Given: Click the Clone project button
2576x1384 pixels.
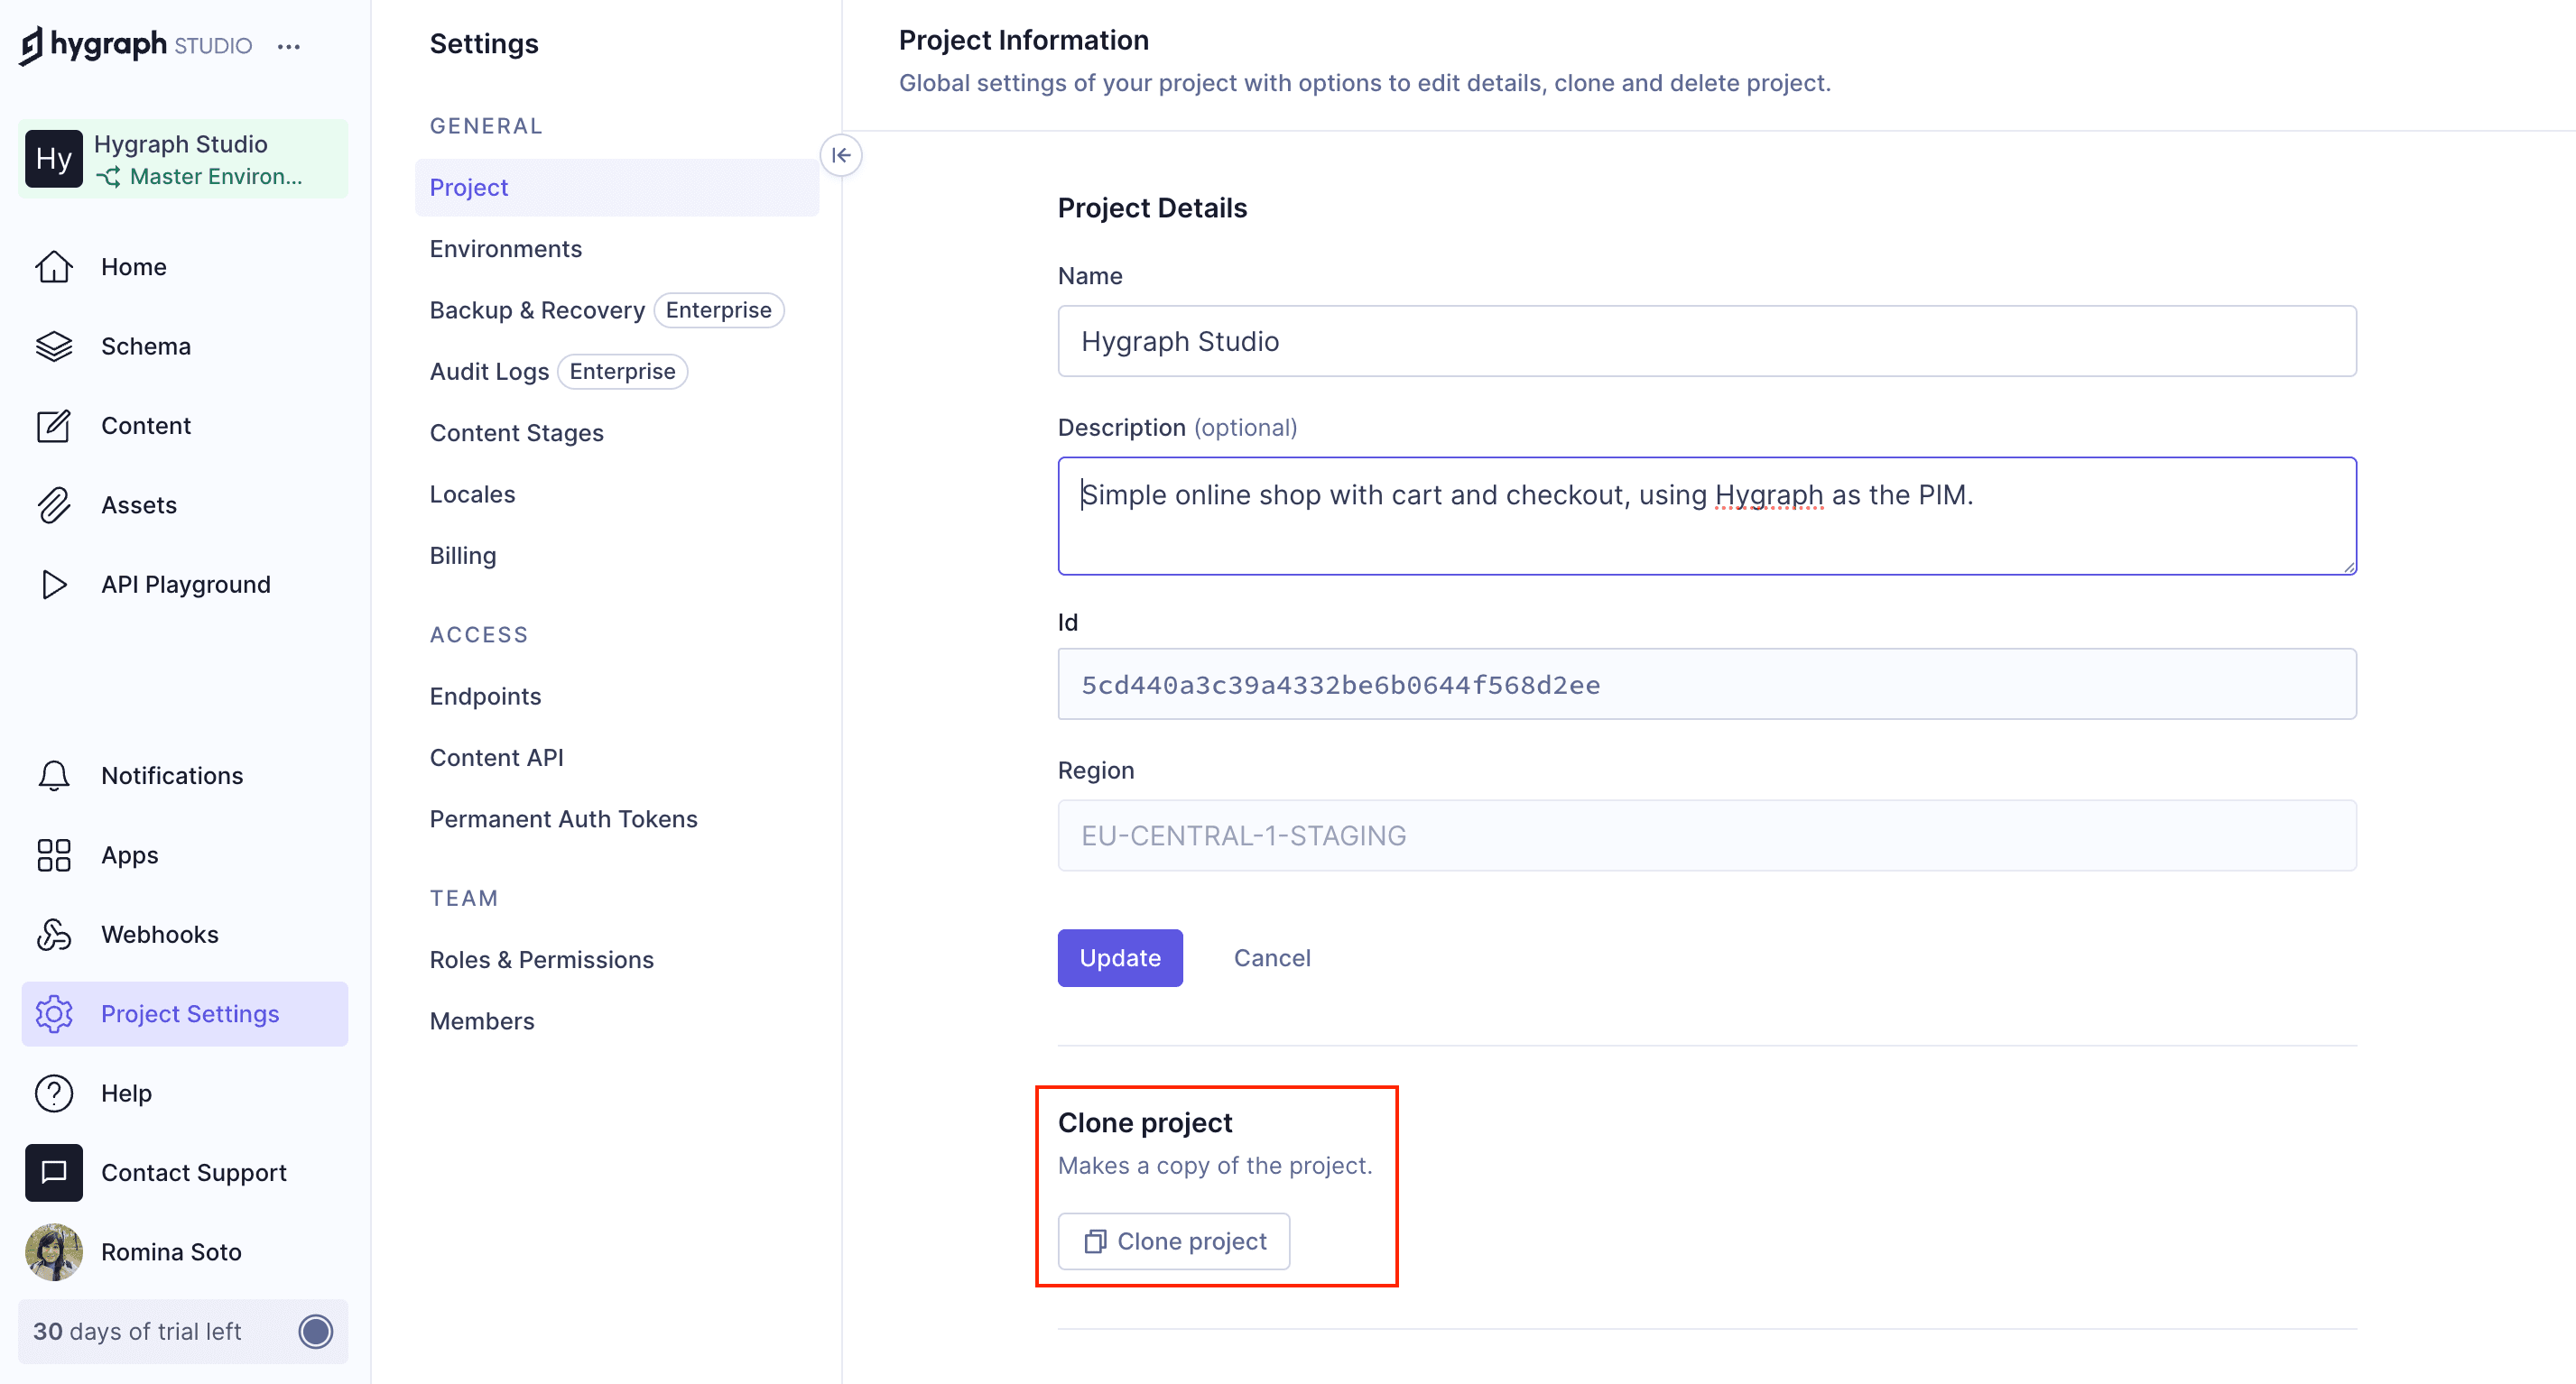Looking at the screenshot, I should tap(1173, 1241).
